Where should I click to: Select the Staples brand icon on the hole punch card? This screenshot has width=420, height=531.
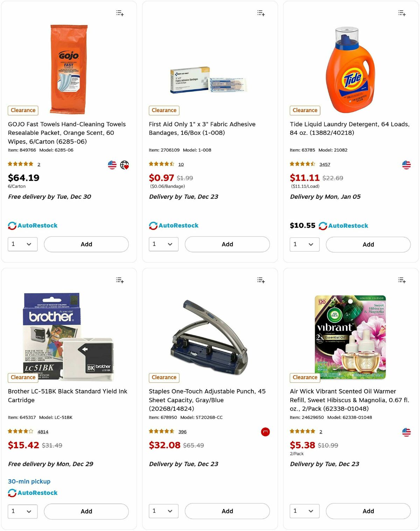point(266,432)
